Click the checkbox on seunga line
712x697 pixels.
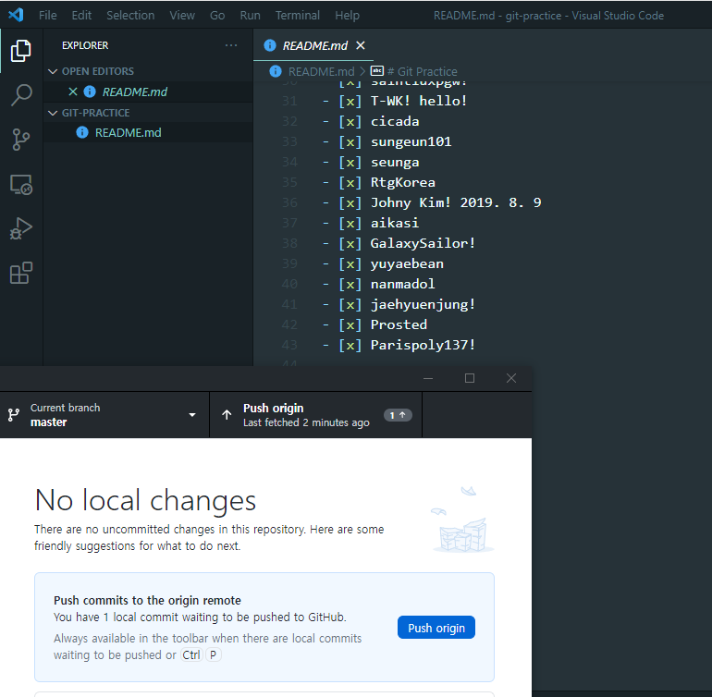350,162
